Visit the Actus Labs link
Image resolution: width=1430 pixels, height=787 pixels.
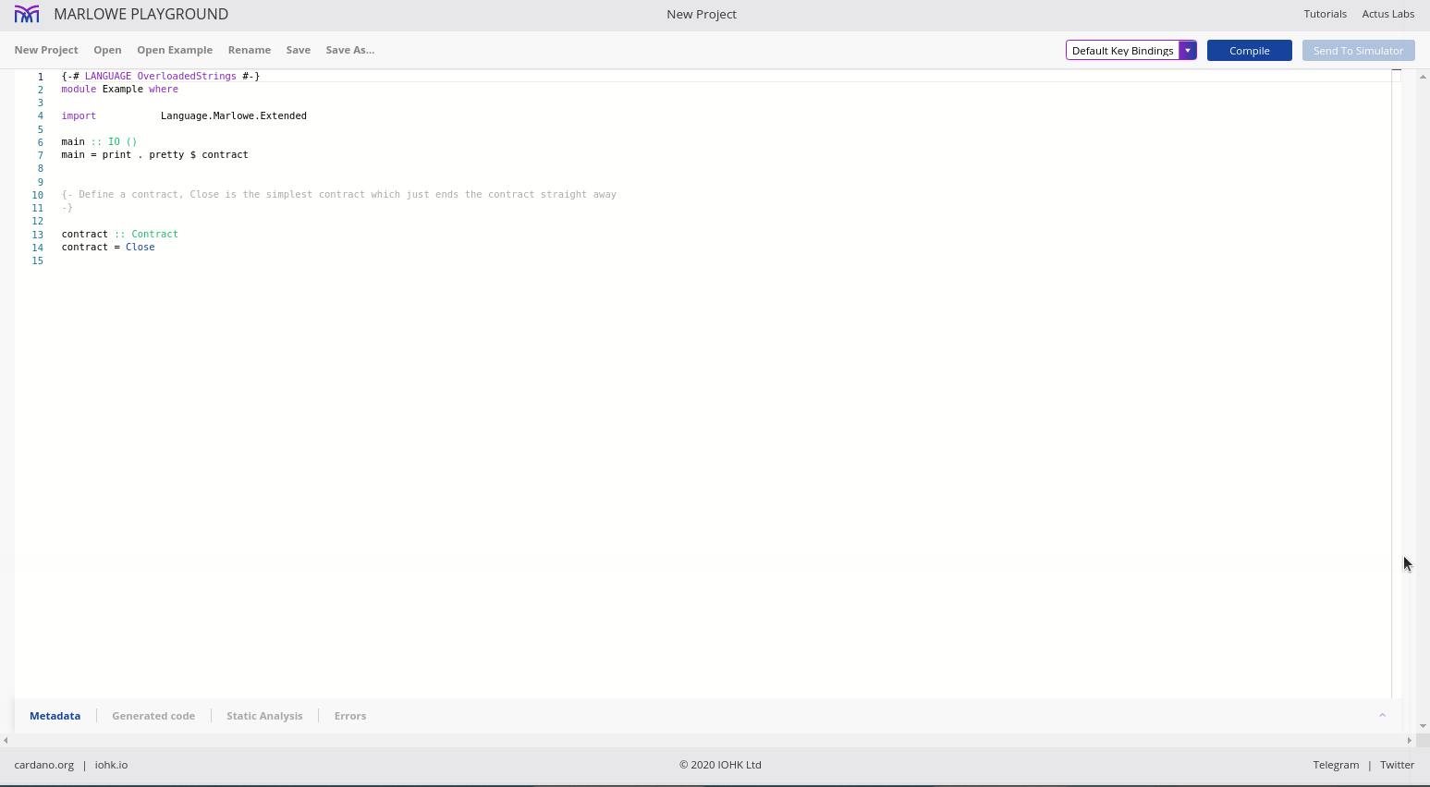(1387, 14)
